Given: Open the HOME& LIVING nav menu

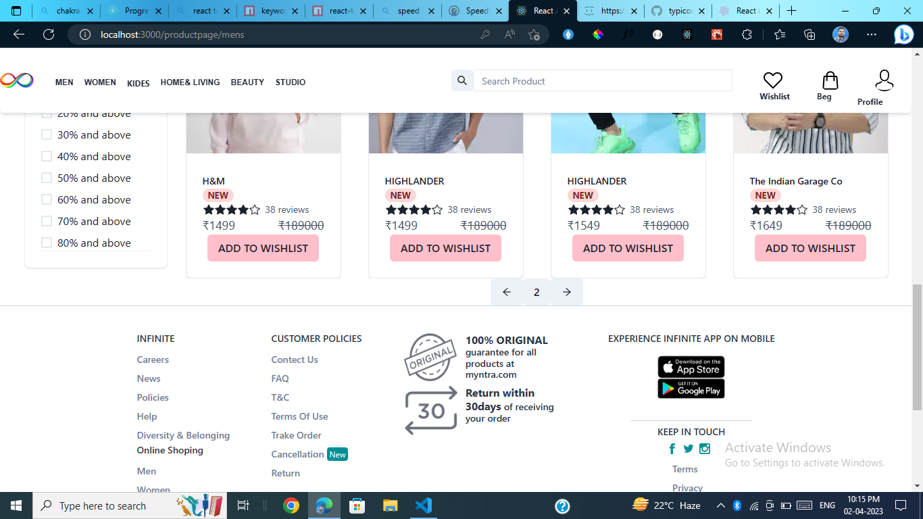Looking at the screenshot, I should pos(190,82).
